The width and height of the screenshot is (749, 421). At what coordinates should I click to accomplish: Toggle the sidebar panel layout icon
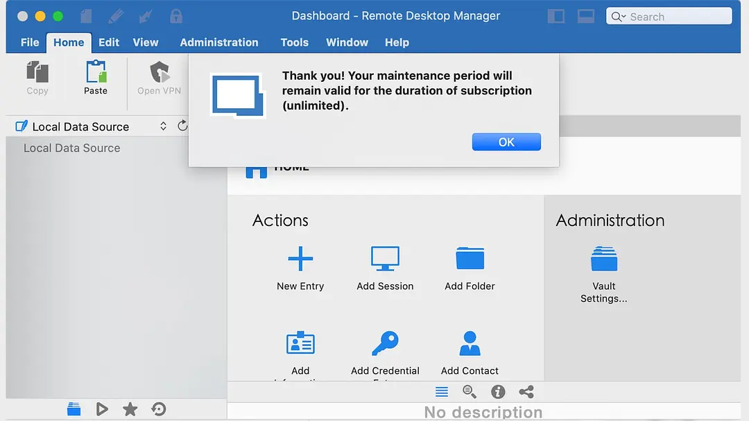point(556,16)
